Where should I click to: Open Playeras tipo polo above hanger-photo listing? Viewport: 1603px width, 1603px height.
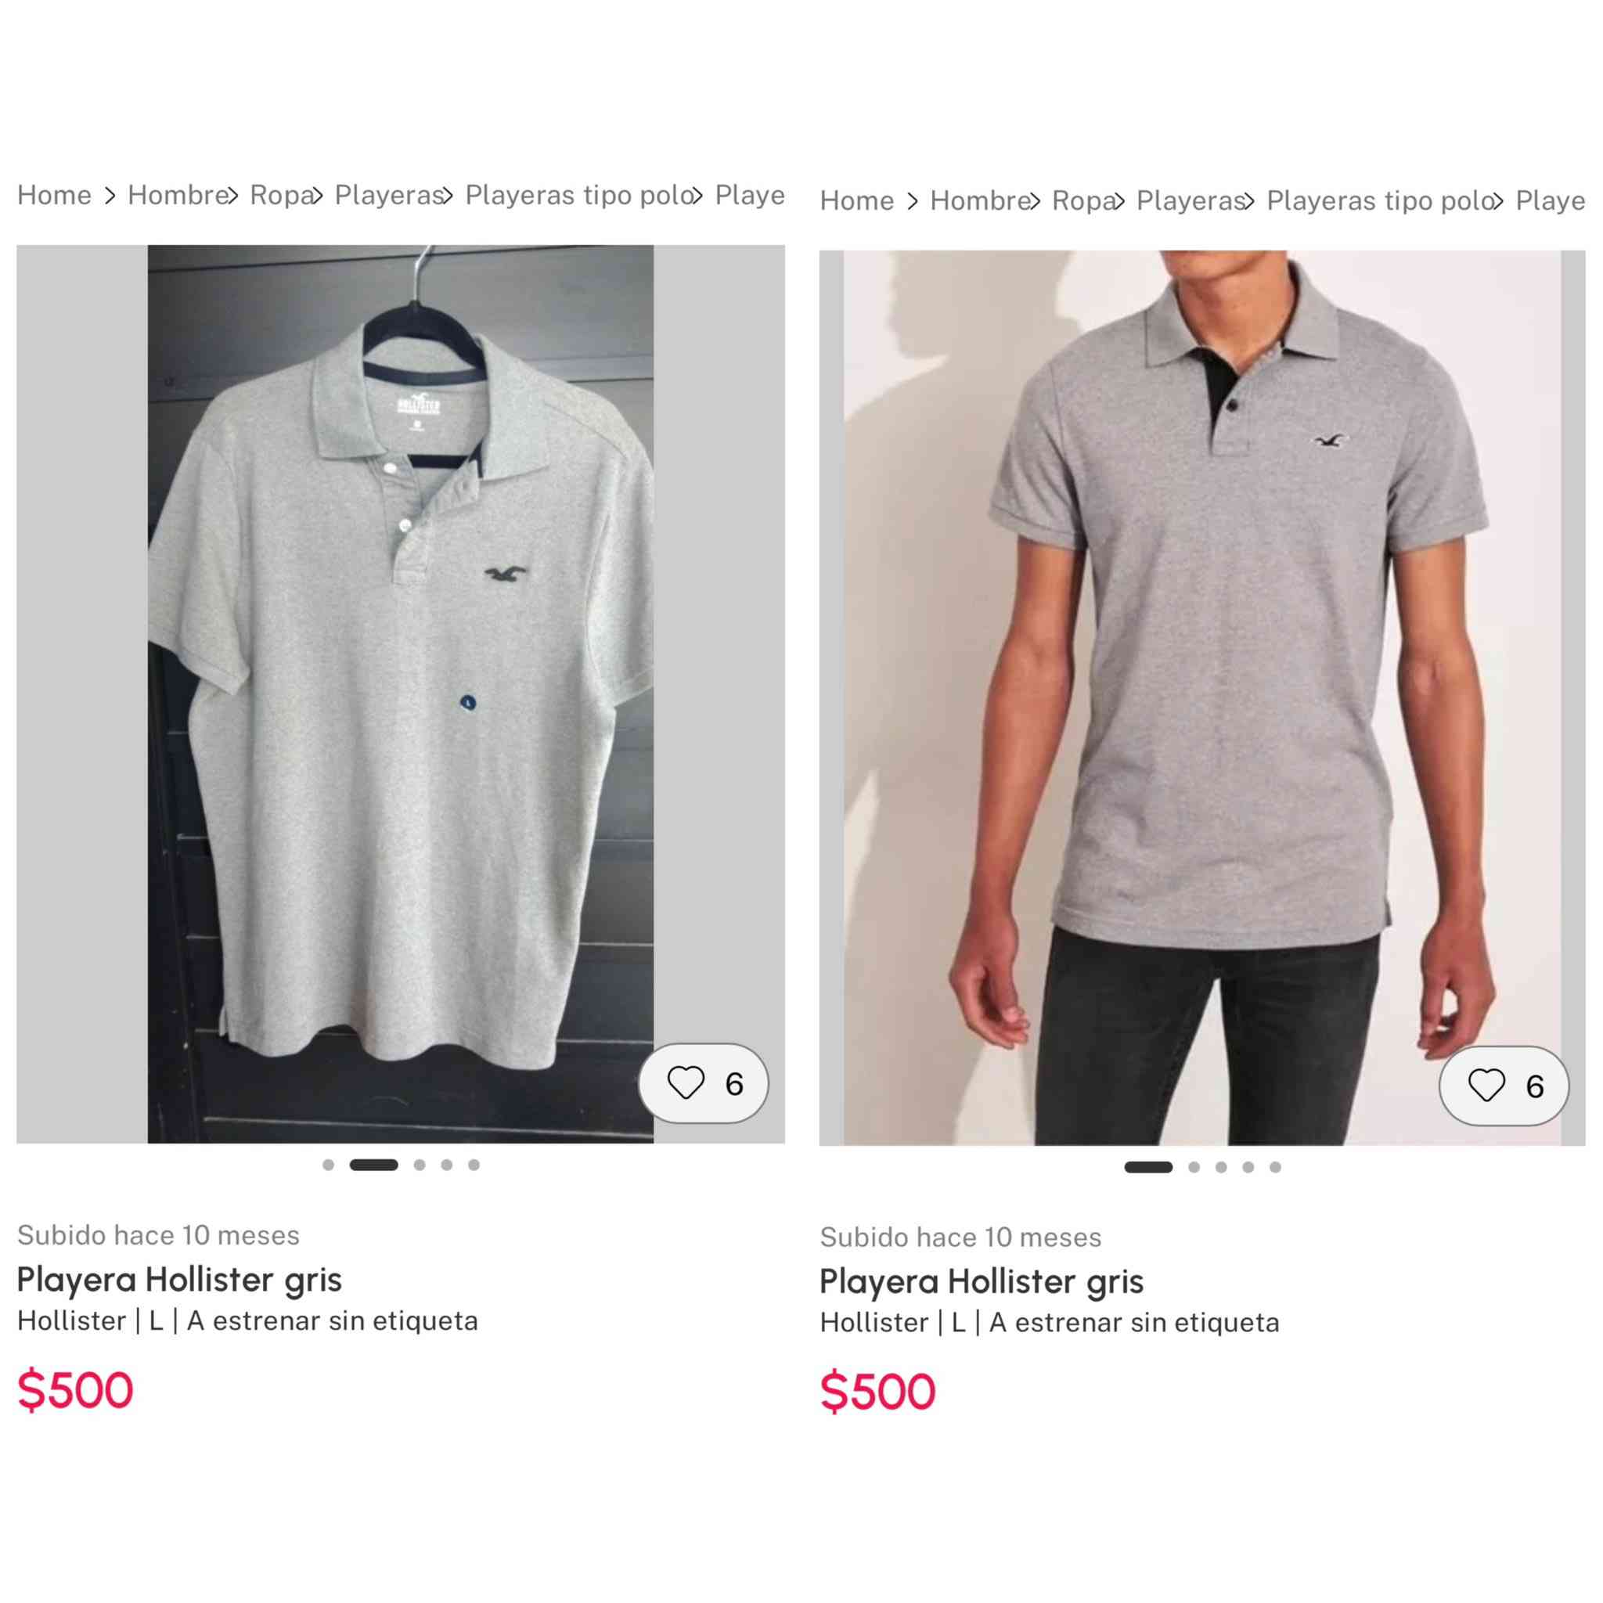coord(578,195)
